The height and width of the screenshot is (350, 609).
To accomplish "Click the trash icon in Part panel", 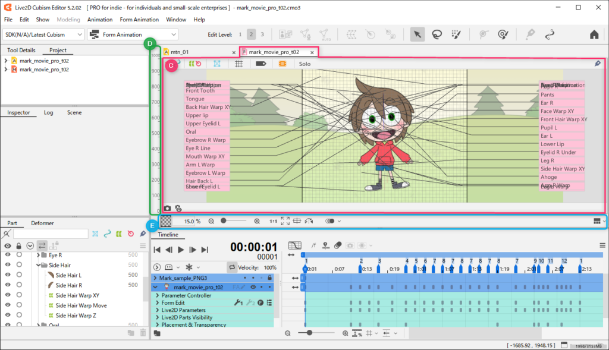I will pyautogui.click(x=143, y=333).
